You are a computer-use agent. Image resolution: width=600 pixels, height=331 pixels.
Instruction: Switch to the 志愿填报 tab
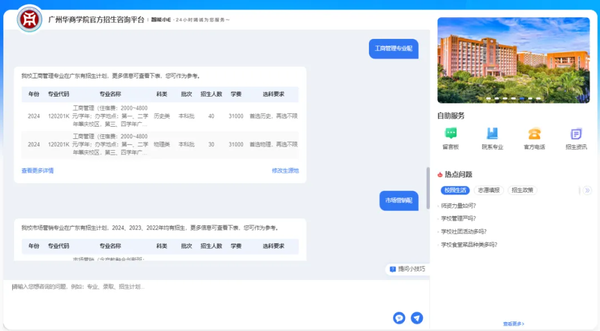coord(489,190)
